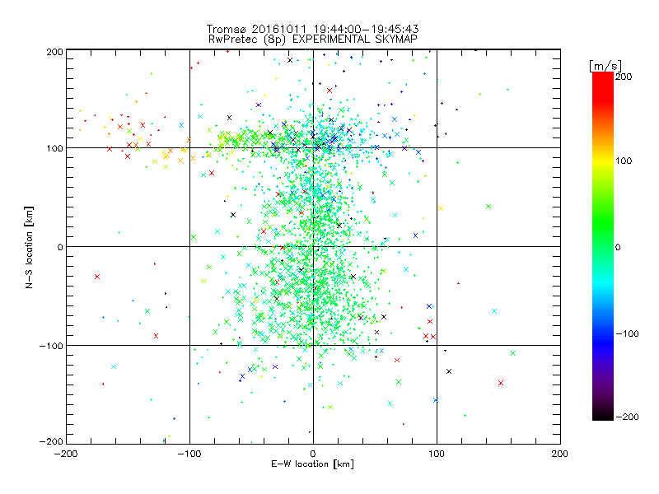
Task: Click the '-100' tick label on N-S axis
Action: click(52, 346)
